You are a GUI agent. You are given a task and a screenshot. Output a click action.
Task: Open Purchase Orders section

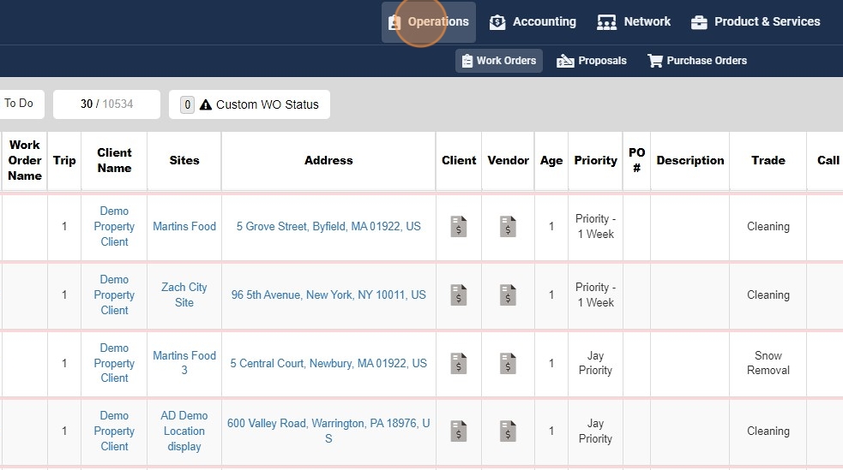(697, 61)
